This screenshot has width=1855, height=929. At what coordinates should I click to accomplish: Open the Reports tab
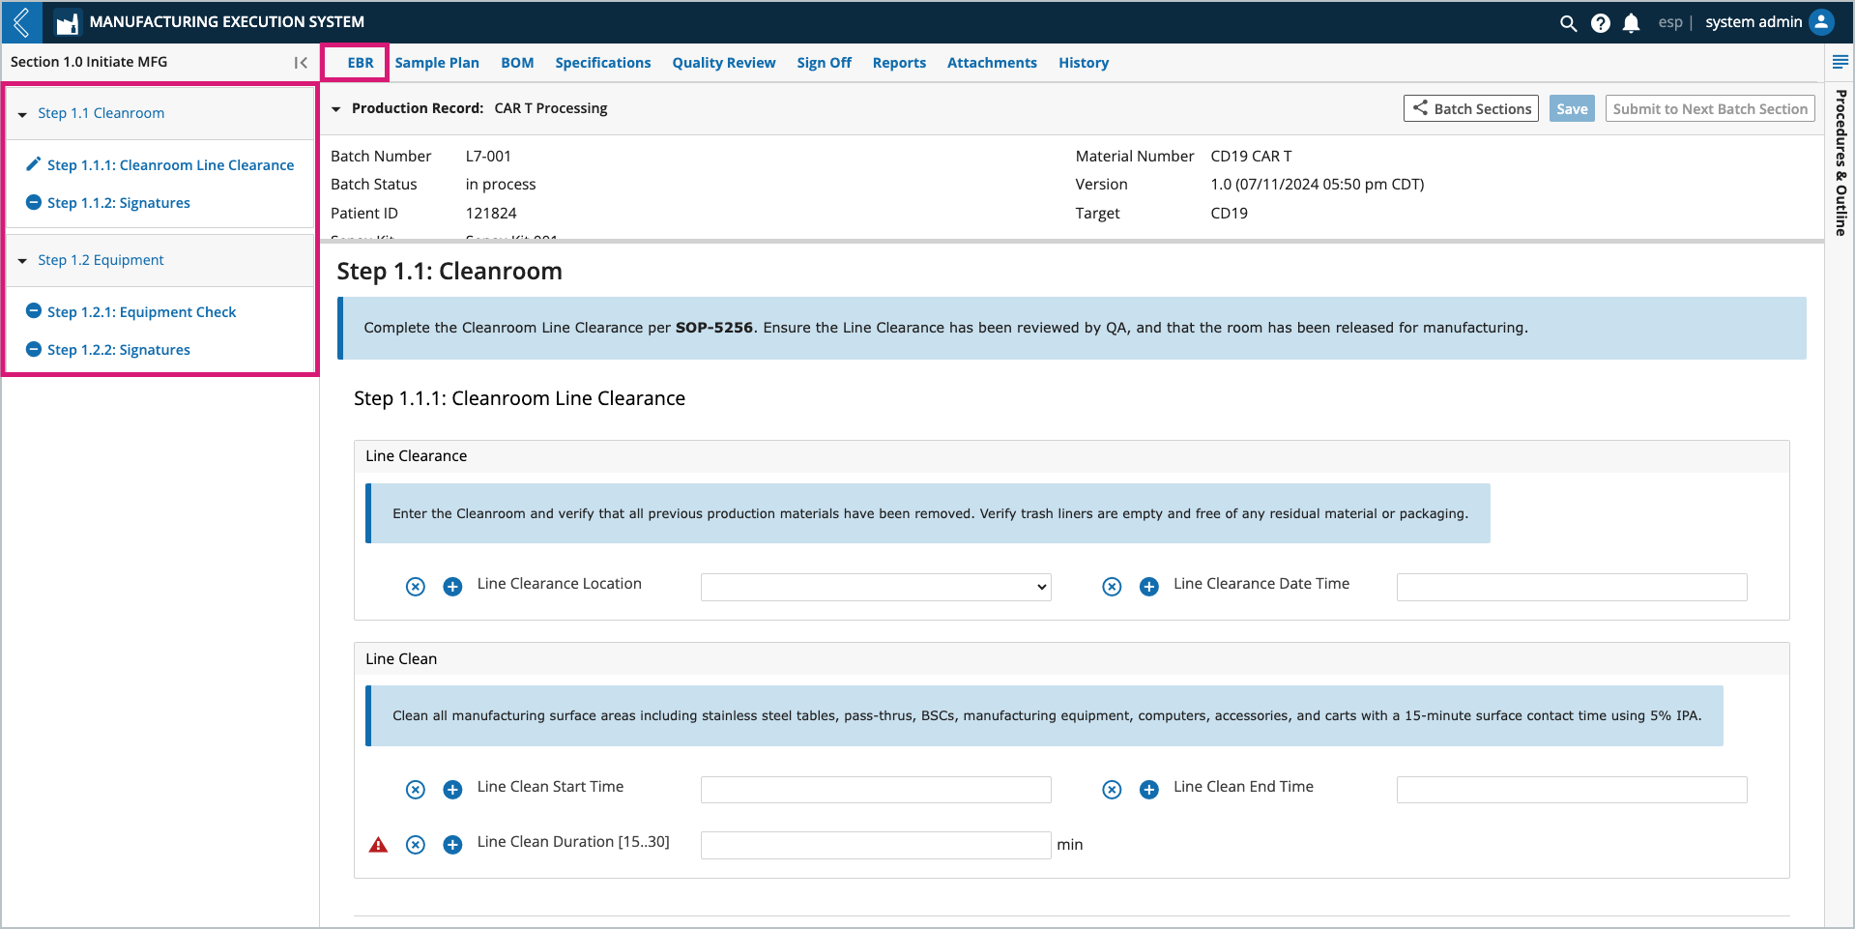(899, 63)
